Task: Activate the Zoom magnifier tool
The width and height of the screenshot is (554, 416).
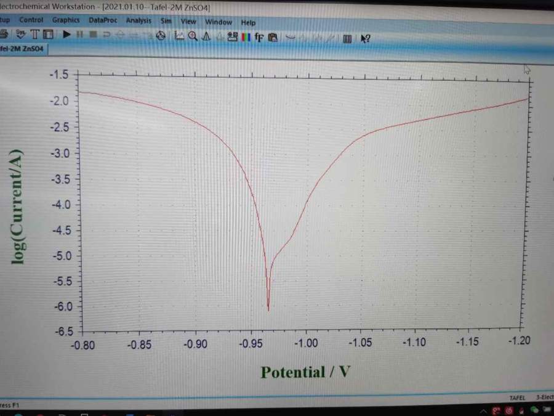Action: coord(193,36)
